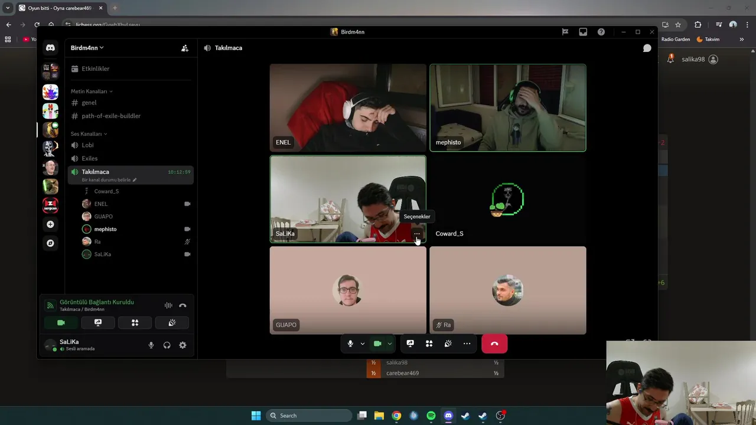Open Windows Start menu

tap(256, 416)
